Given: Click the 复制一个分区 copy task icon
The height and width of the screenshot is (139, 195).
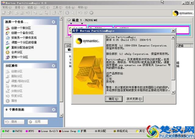Looking at the screenshot, I should (x=8, y=57).
